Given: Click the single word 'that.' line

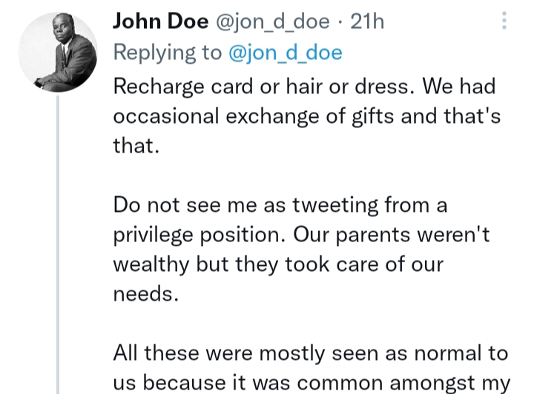Looking at the screenshot, I should click(x=136, y=145).
